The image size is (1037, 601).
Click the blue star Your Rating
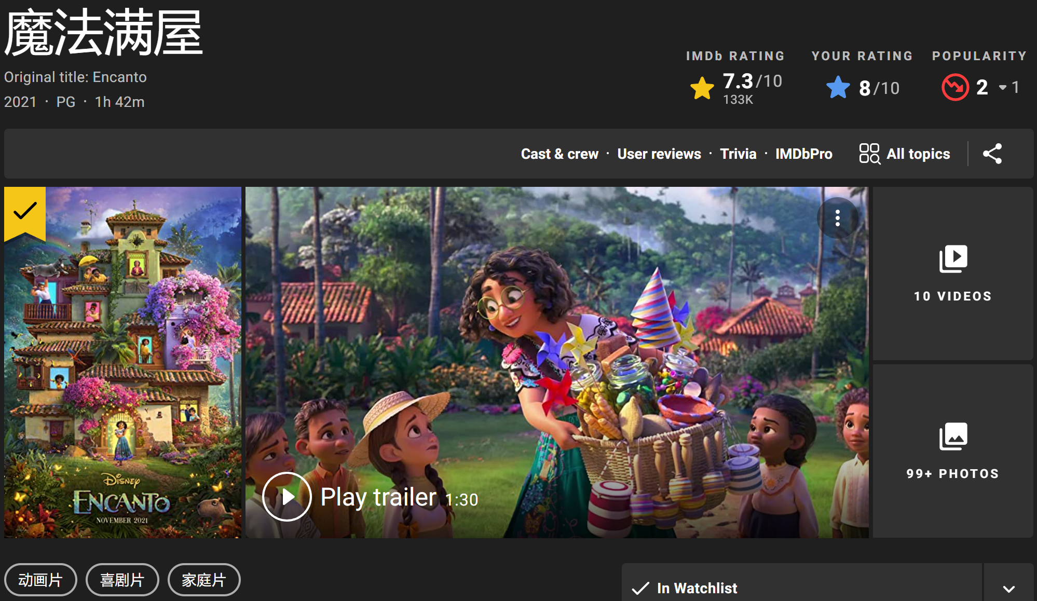pyautogui.click(x=838, y=87)
